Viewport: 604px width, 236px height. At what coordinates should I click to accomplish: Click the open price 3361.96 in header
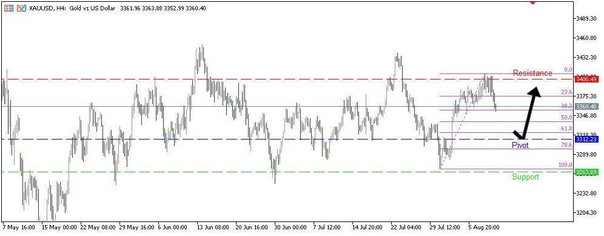pyautogui.click(x=130, y=8)
